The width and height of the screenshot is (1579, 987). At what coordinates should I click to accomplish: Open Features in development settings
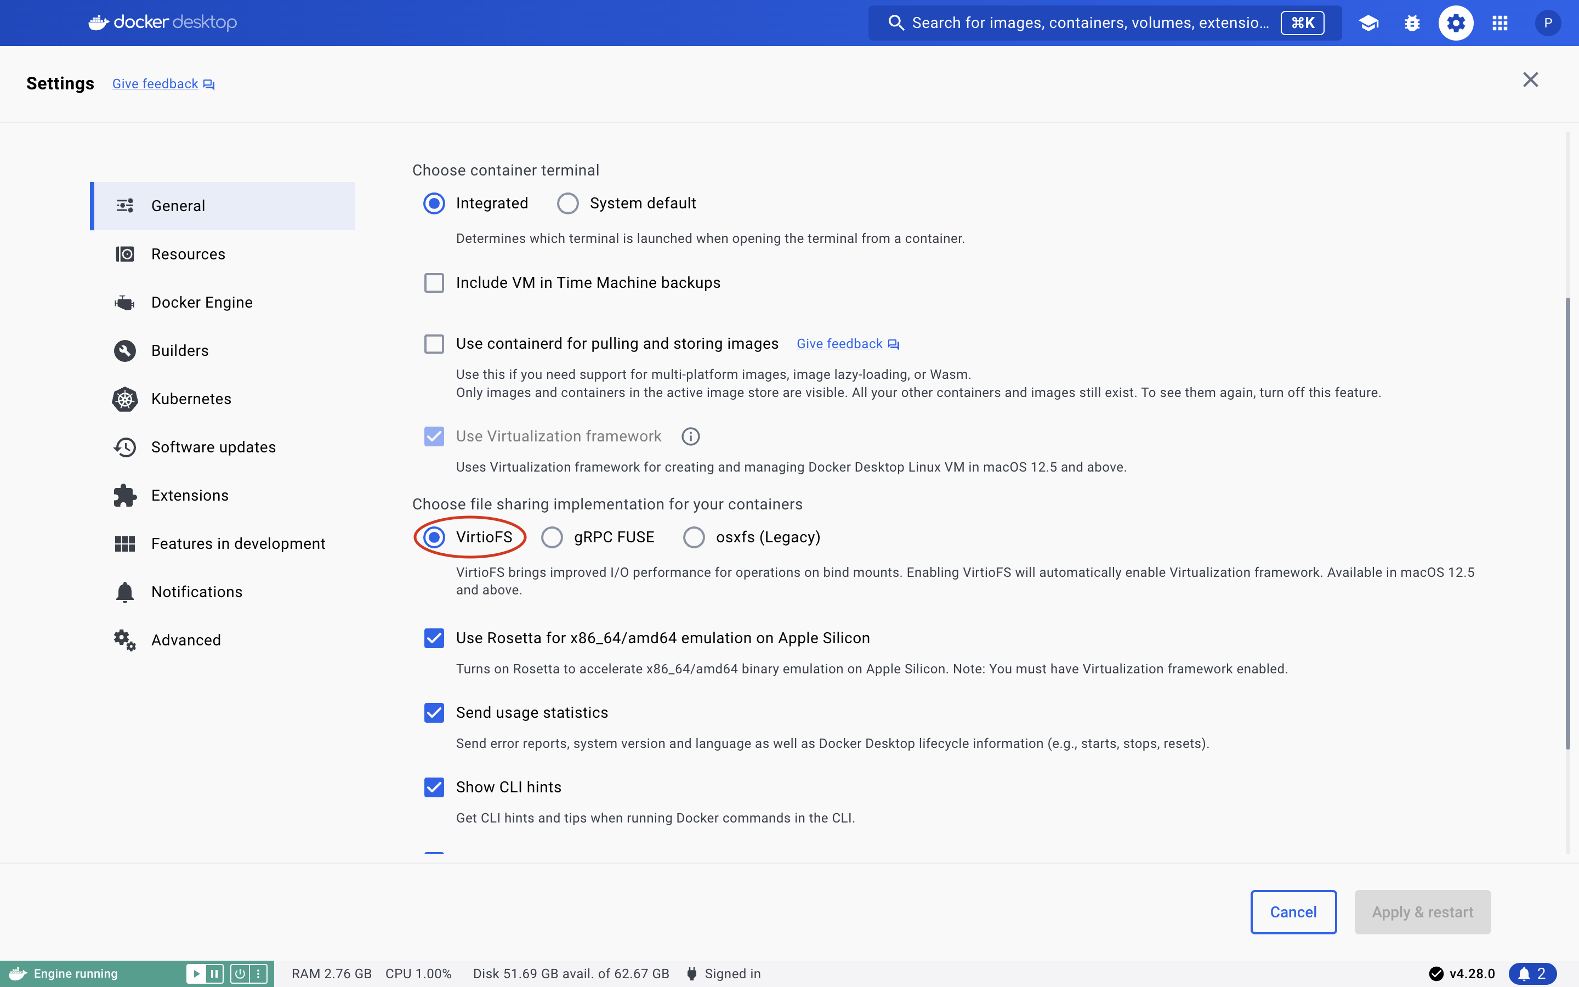[x=223, y=544]
